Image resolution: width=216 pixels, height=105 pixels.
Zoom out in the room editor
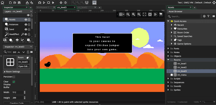128,14
